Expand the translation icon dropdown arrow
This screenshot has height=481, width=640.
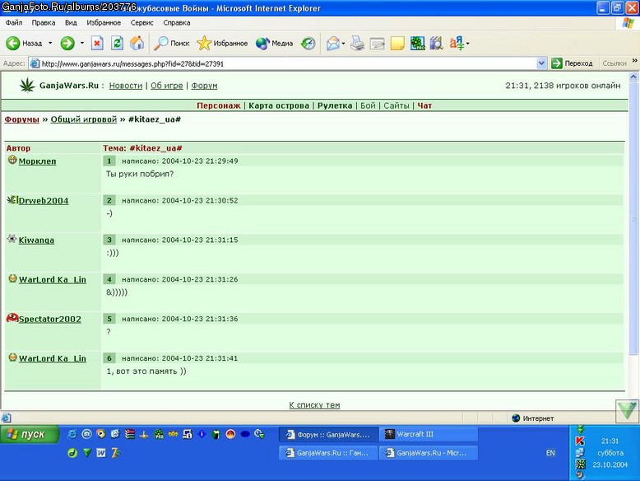click(x=468, y=44)
